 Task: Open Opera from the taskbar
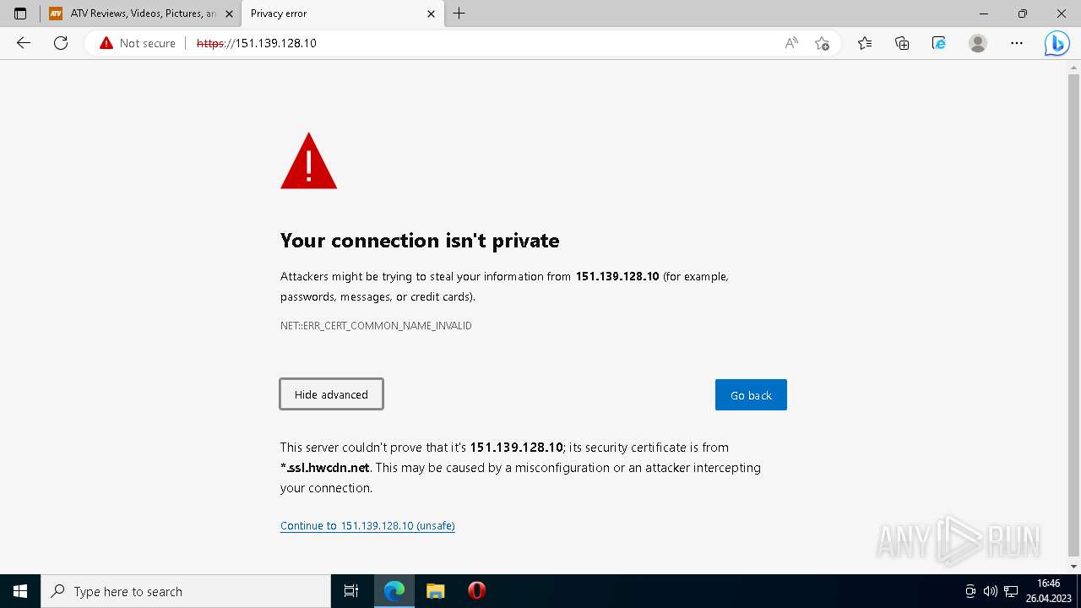click(476, 591)
